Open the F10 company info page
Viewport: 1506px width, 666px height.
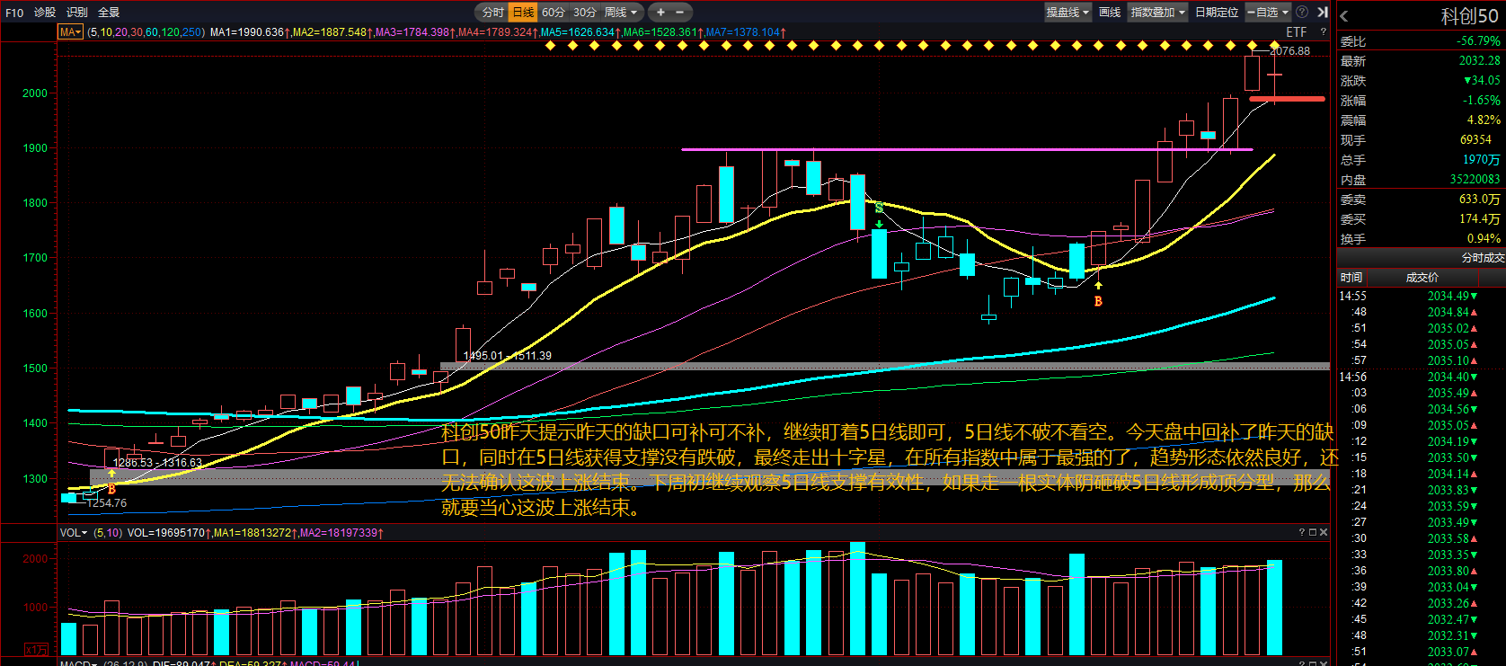point(14,13)
